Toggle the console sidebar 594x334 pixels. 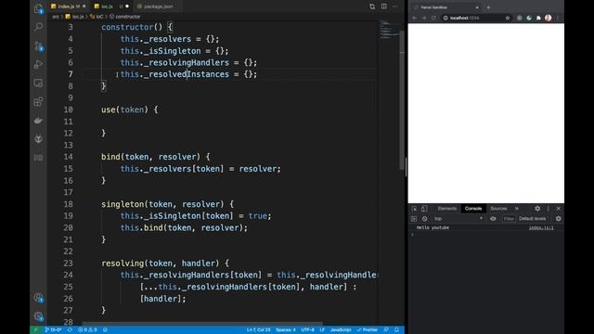(x=414, y=219)
